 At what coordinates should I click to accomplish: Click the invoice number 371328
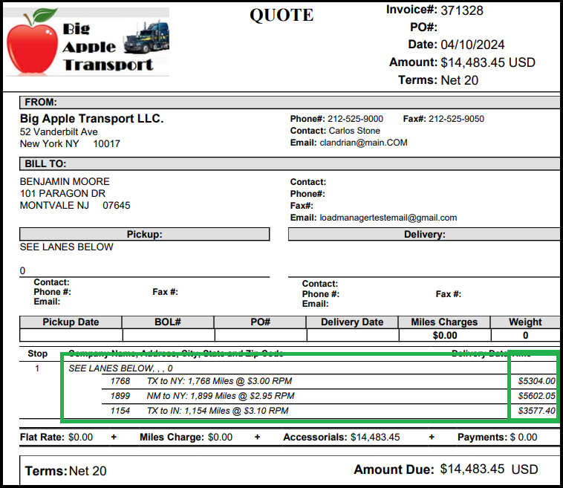coord(462,10)
